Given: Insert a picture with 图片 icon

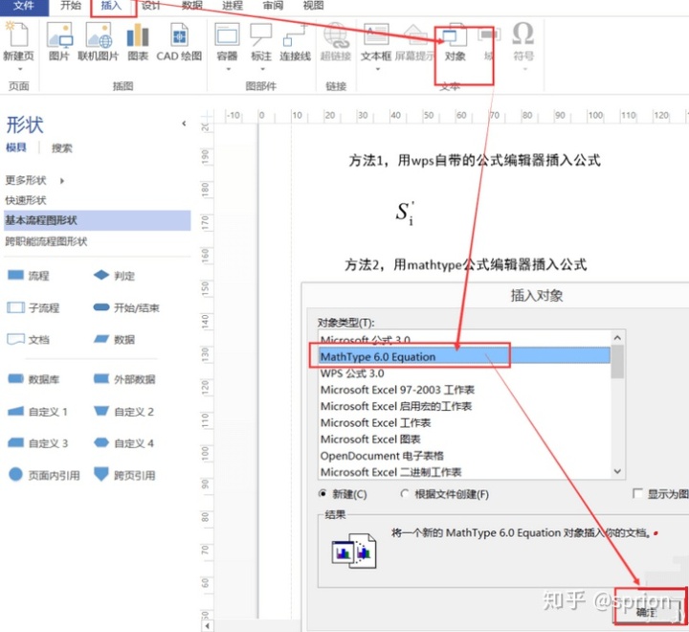Looking at the screenshot, I should 59,35.
